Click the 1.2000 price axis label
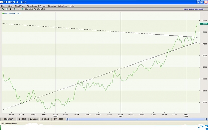 click(x=204, y=102)
